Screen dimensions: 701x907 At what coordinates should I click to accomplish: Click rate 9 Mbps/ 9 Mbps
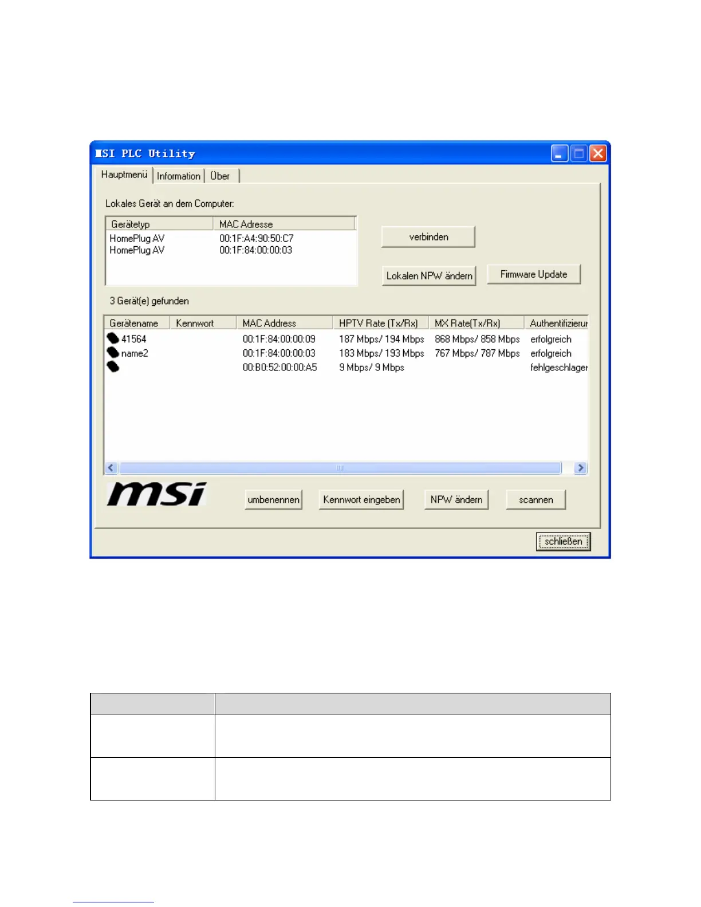372,368
